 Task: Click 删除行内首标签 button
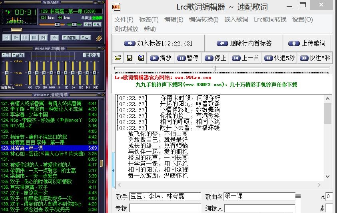point(244,43)
